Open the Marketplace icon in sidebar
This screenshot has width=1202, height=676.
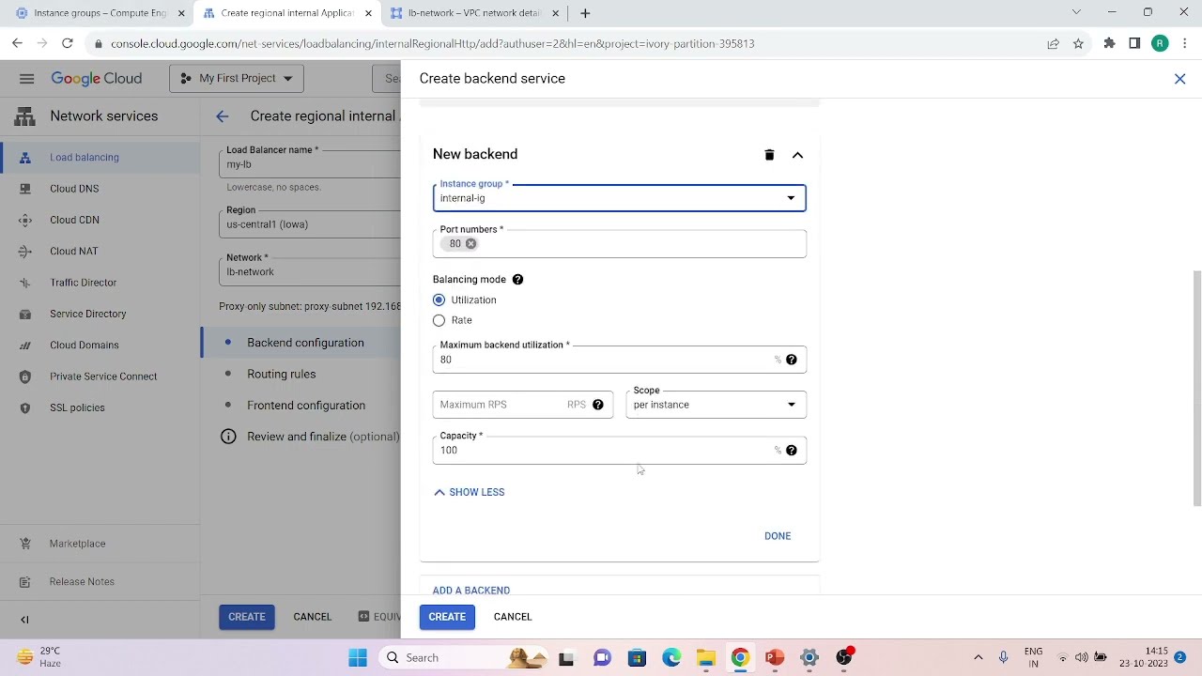click(25, 544)
